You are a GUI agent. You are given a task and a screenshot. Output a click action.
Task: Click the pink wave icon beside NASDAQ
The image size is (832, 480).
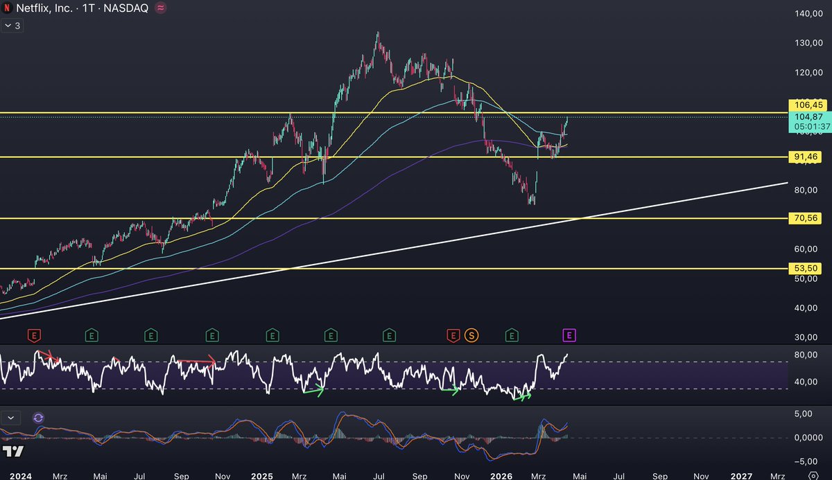(x=160, y=8)
